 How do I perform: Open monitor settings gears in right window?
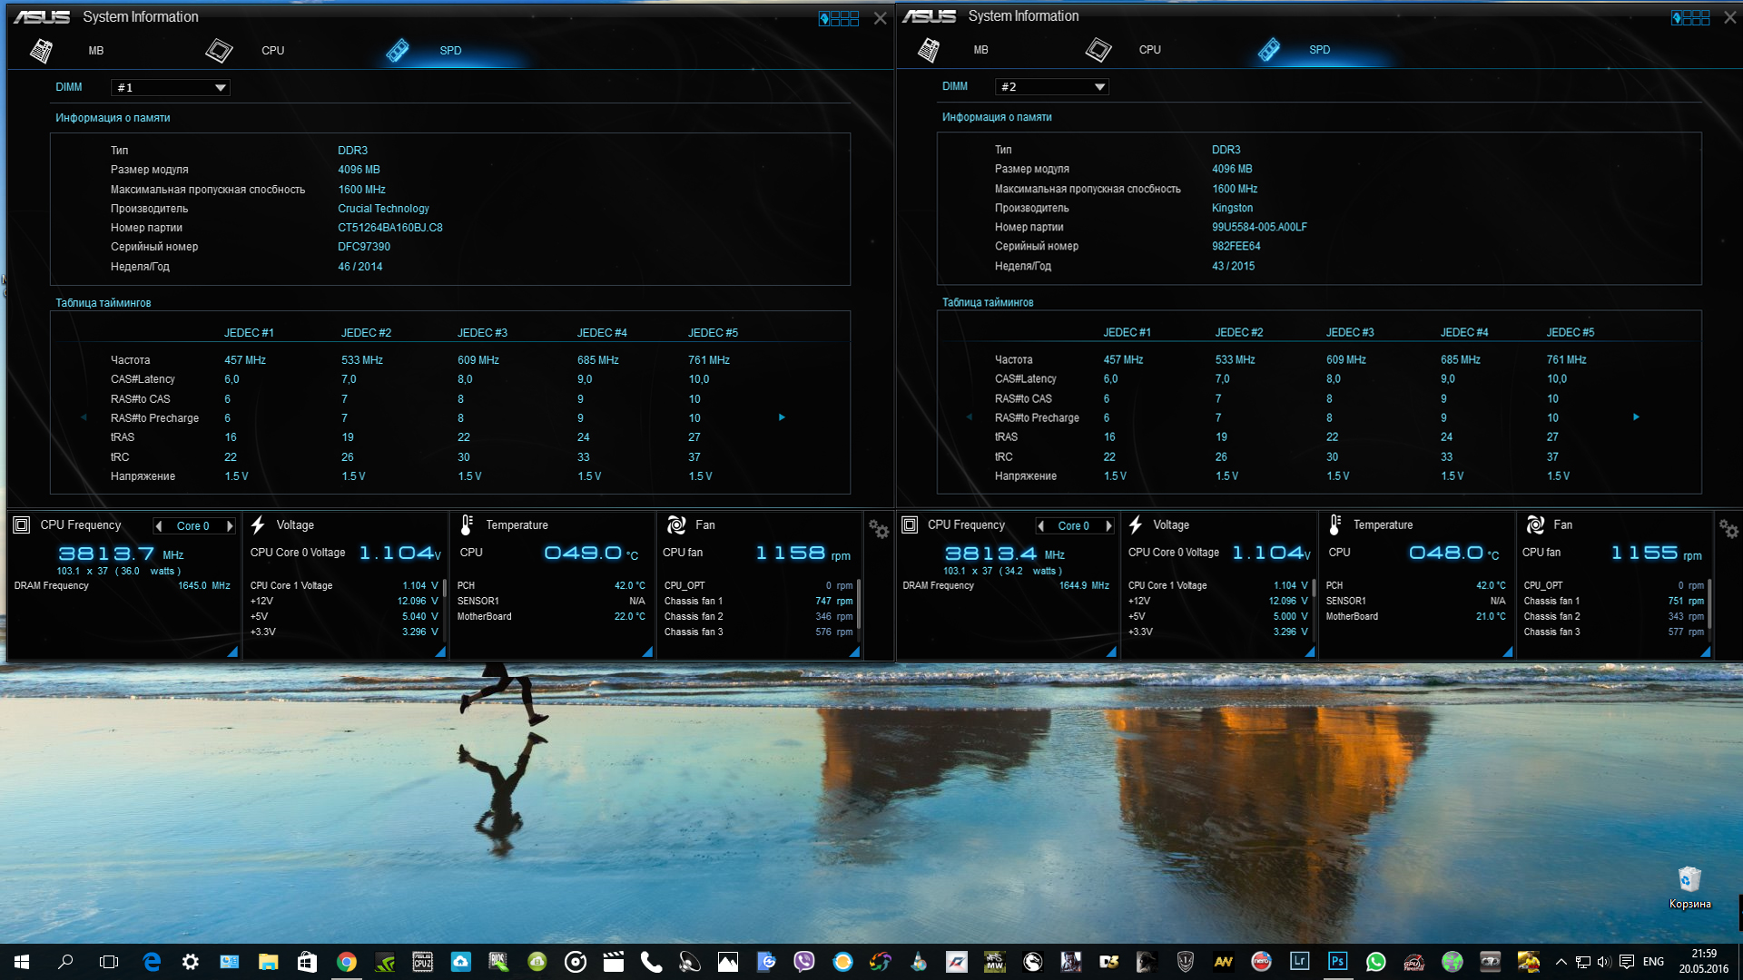(x=1728, y=529)
